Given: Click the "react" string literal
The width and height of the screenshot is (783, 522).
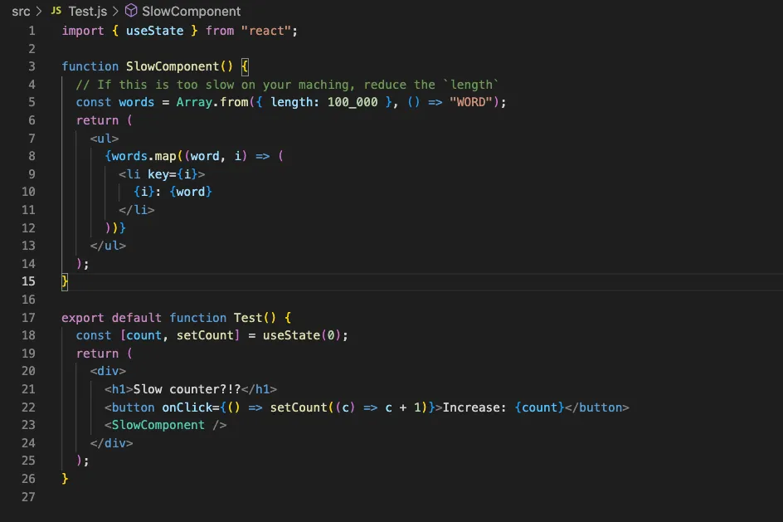Looking at the screenshot, I should 266,31.
